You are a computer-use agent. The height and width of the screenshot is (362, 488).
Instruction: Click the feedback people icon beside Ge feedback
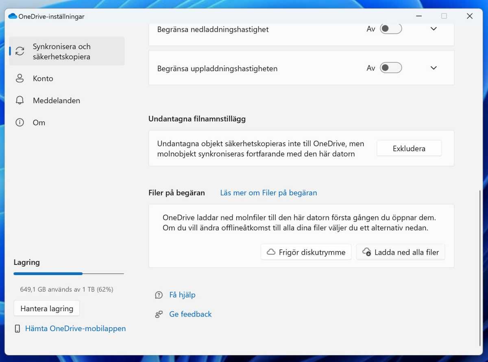tap(159, 314)
